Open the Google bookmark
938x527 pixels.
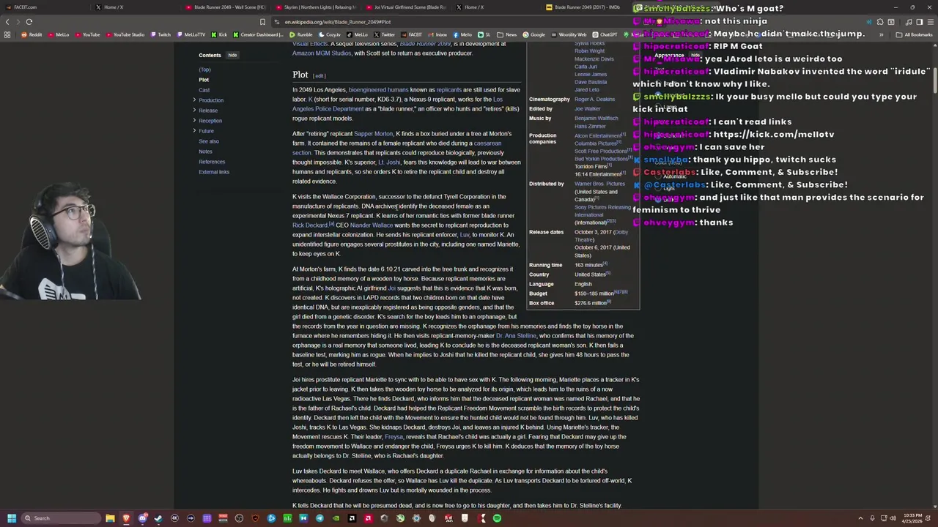pos(534,34)
